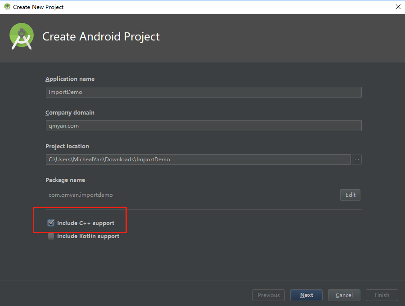Close the Create New Project dialog
Viewport: 405px width, 306px height.
point(397,7)
